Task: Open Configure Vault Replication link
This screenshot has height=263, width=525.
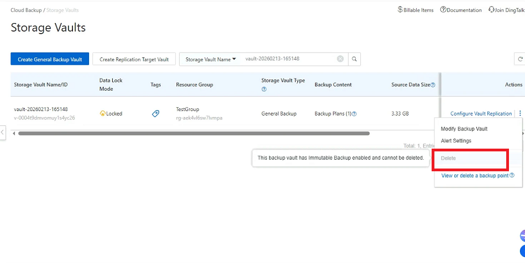Action: coord(481,114)
